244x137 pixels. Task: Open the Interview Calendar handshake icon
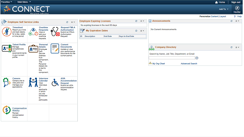[x=33, y=82]
